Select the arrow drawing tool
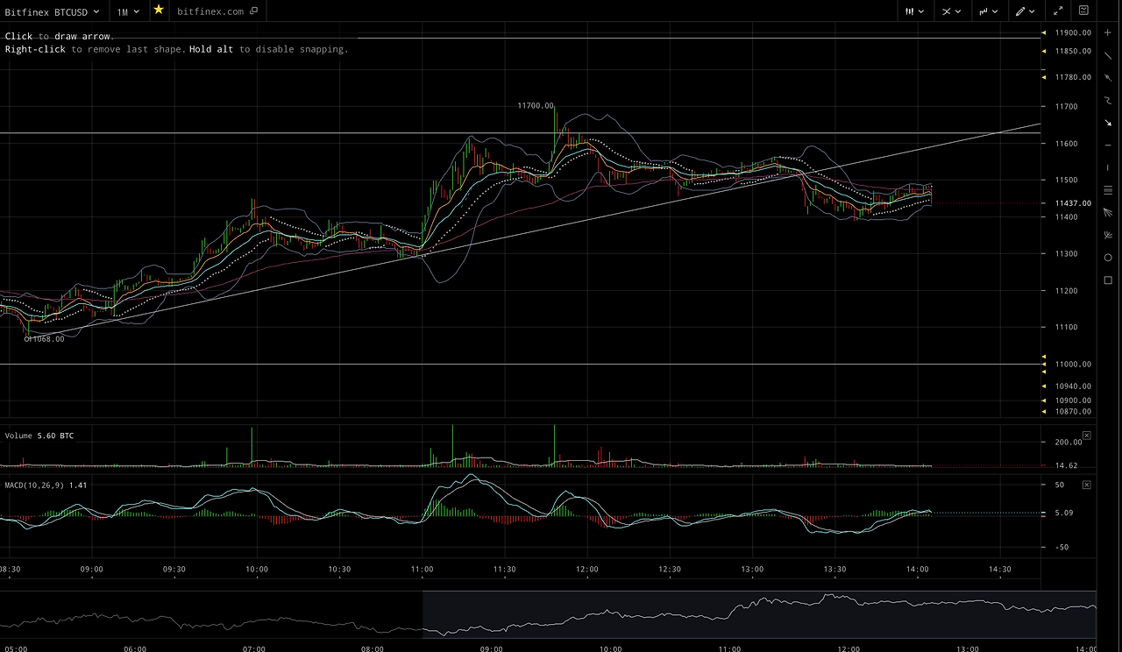 click(1108, 123)
